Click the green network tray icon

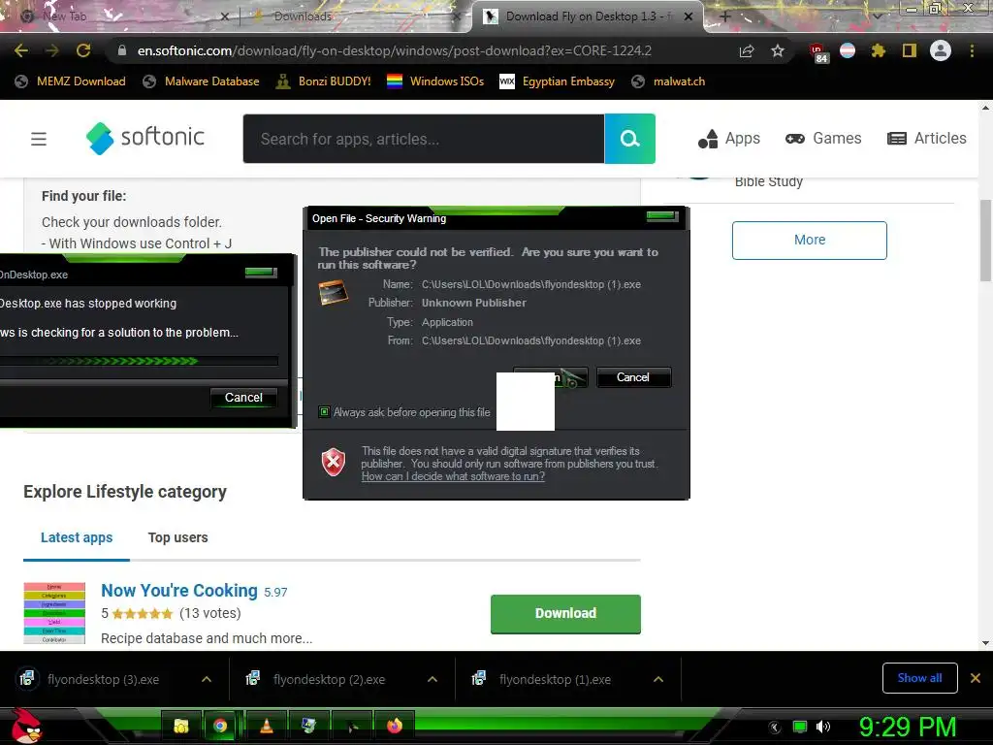pyautogui.click(x=800, y=727)
